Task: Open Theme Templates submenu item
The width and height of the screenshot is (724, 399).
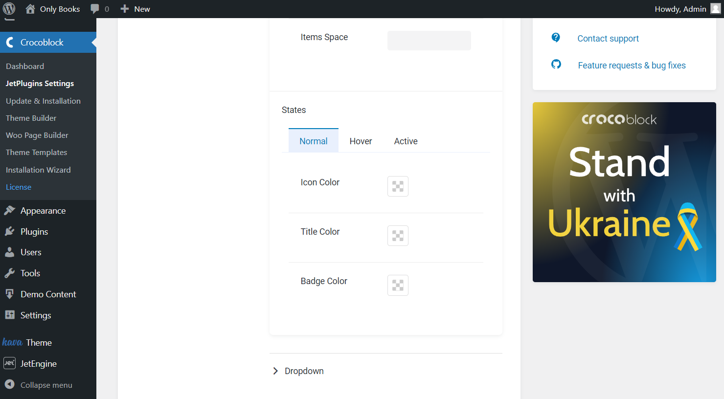Action: point(36,152)
